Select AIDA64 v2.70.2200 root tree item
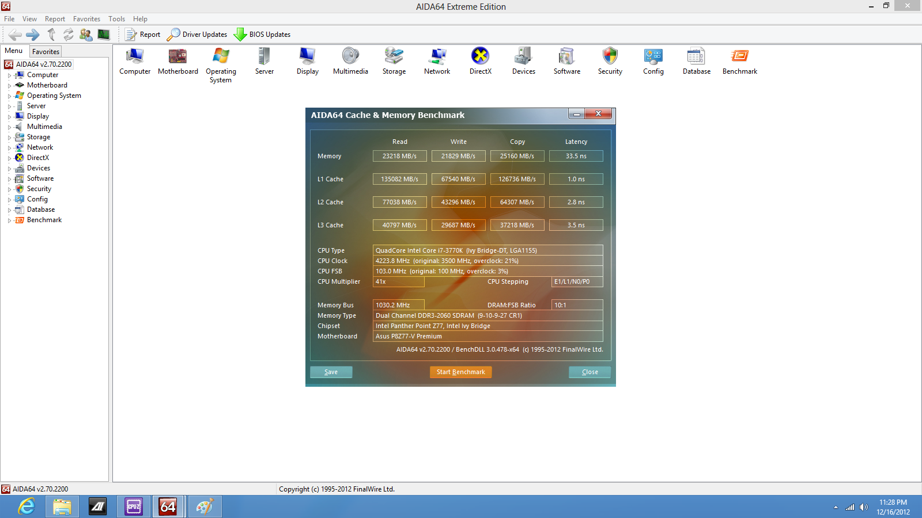Viewport: 922px width, 518px height. point(44,64)
